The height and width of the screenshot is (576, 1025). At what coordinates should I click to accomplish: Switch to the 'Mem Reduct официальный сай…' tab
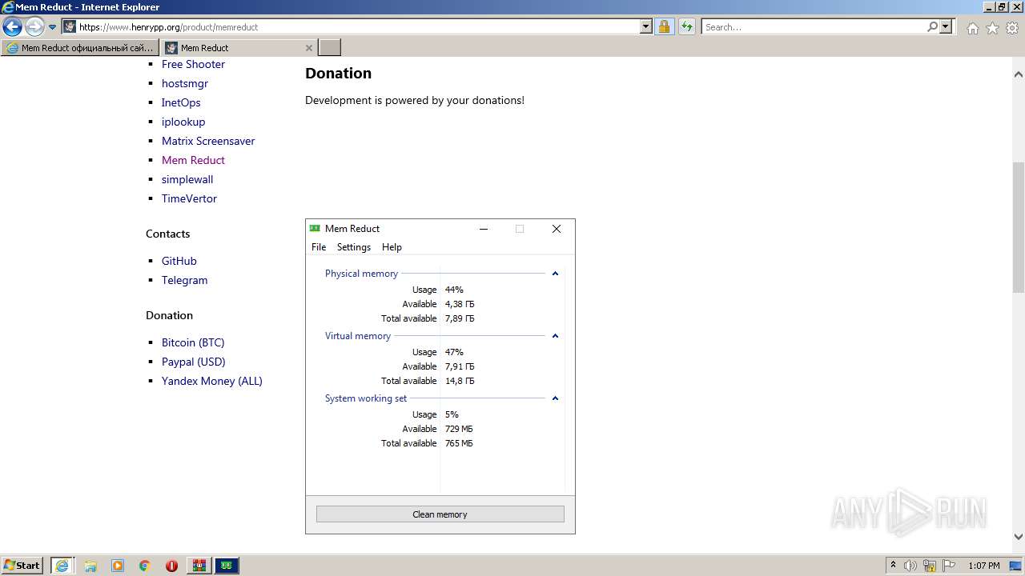pos(80,48)
